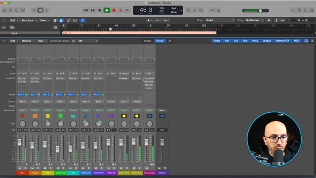The width and height of the screenshot is (316, 178).
Task: Open the Inspector info button
Action: [10, 10]
